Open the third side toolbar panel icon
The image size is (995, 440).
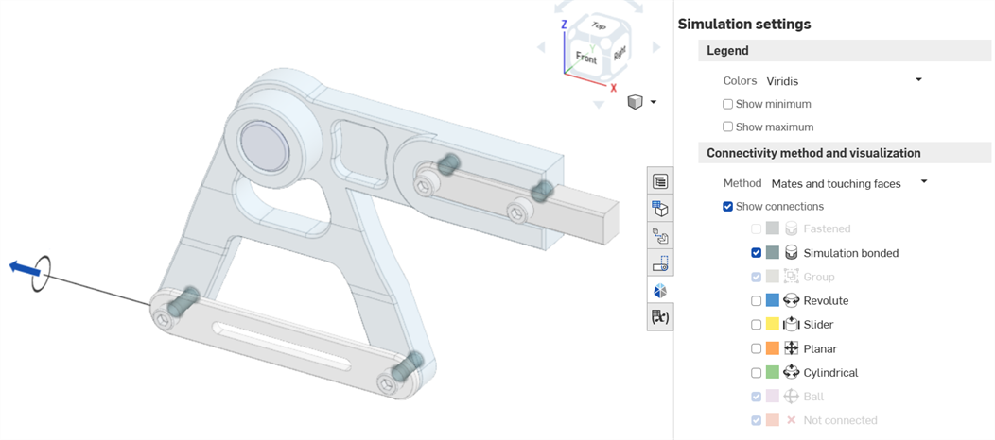pos(660,236)
